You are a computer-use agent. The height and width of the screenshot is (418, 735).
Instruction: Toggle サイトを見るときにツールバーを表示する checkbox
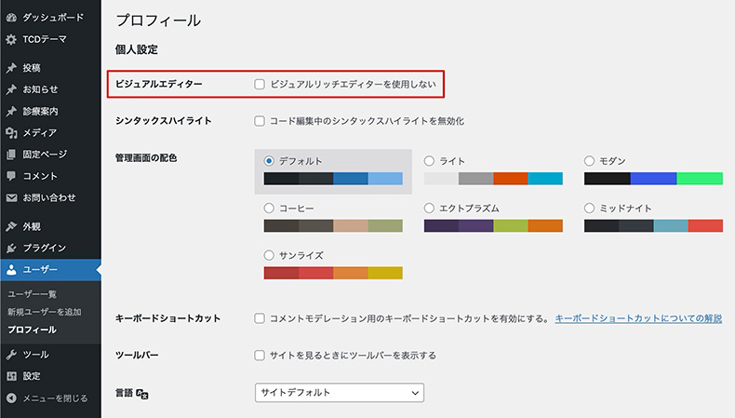coord(260,355)
